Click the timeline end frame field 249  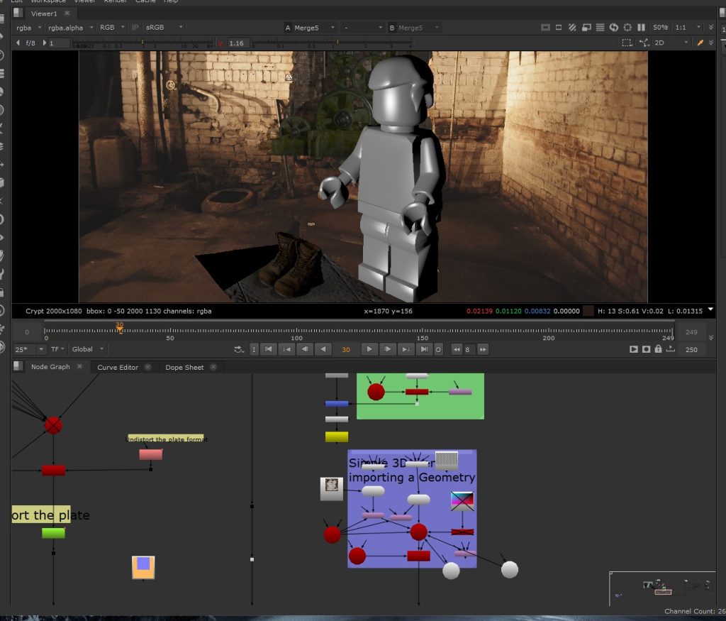point(691,332)
